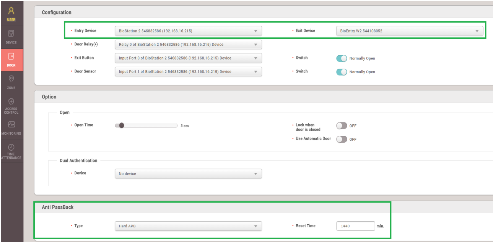The width and height of the screenshot is (493, 243).
Task: Open the Door Relay dropdown
Action: coord(188,45)
